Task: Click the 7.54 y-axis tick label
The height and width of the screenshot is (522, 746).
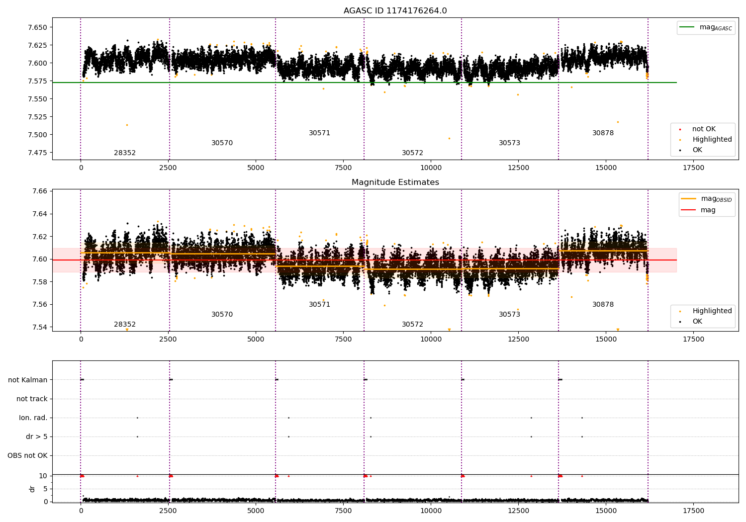Action: 40,327
